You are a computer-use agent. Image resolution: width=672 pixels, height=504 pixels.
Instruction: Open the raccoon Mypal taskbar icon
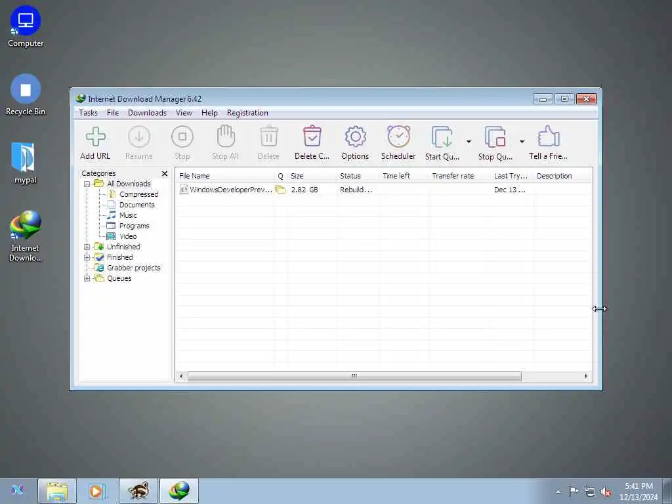tap(138, 491)
